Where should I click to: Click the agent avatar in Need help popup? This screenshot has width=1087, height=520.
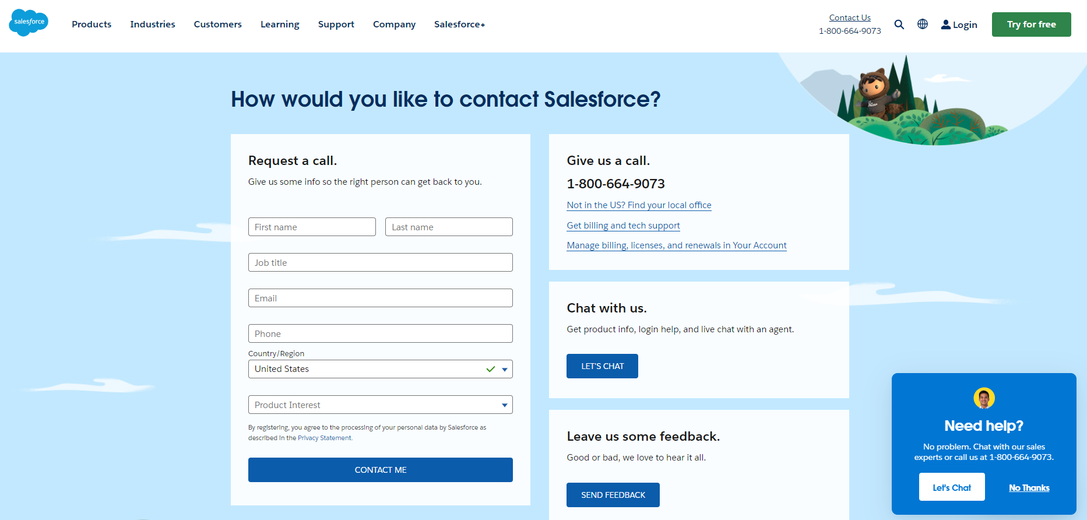tap(983, 399)
